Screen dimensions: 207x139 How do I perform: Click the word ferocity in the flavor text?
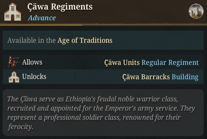[x=20, y=127]
